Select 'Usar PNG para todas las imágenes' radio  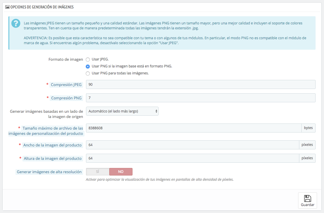88,74
